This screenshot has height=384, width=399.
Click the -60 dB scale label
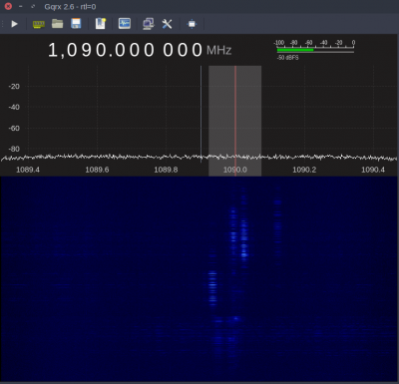pyautogui.click(x=14, y=128)
